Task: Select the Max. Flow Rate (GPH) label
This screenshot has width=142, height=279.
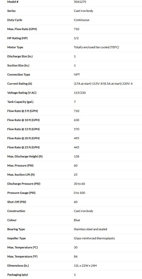Action: [22, 29]
